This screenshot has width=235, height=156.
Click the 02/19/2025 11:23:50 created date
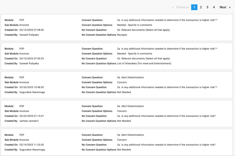pyautogui.click(x=31, y=144)
